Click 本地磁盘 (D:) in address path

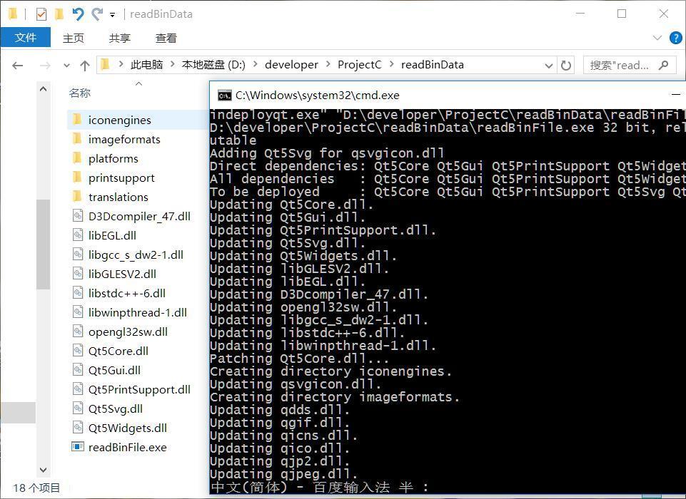(x=213, y=65)
